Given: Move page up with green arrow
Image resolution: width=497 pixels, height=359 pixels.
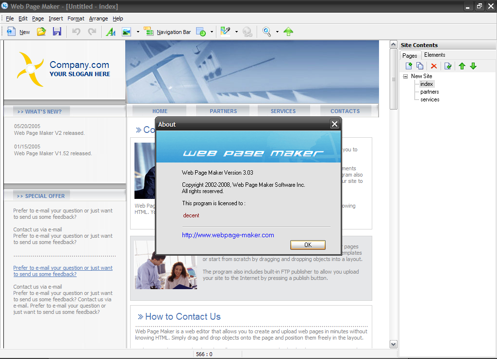Looking at the screenshot, I should click(x=462, y=66).
